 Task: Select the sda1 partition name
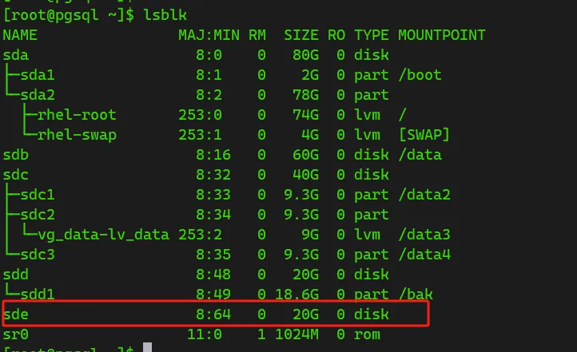[38, 75]
